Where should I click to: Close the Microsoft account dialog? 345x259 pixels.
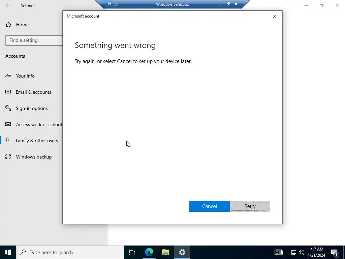pos(274,16)
